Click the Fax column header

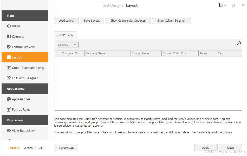click(x=229, y=53)
